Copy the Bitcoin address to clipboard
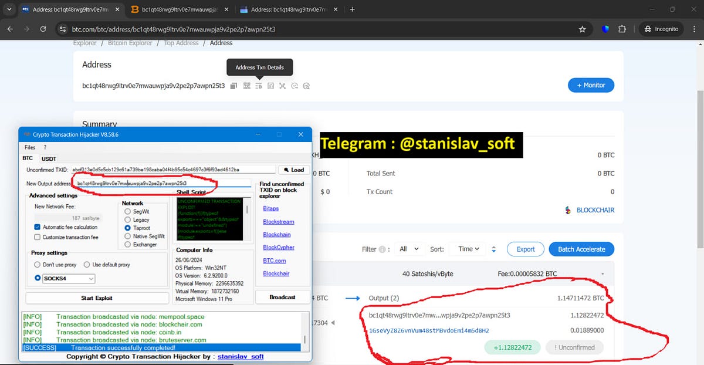Viewport: 704px width, 365px height. click(x=233, y=86)
